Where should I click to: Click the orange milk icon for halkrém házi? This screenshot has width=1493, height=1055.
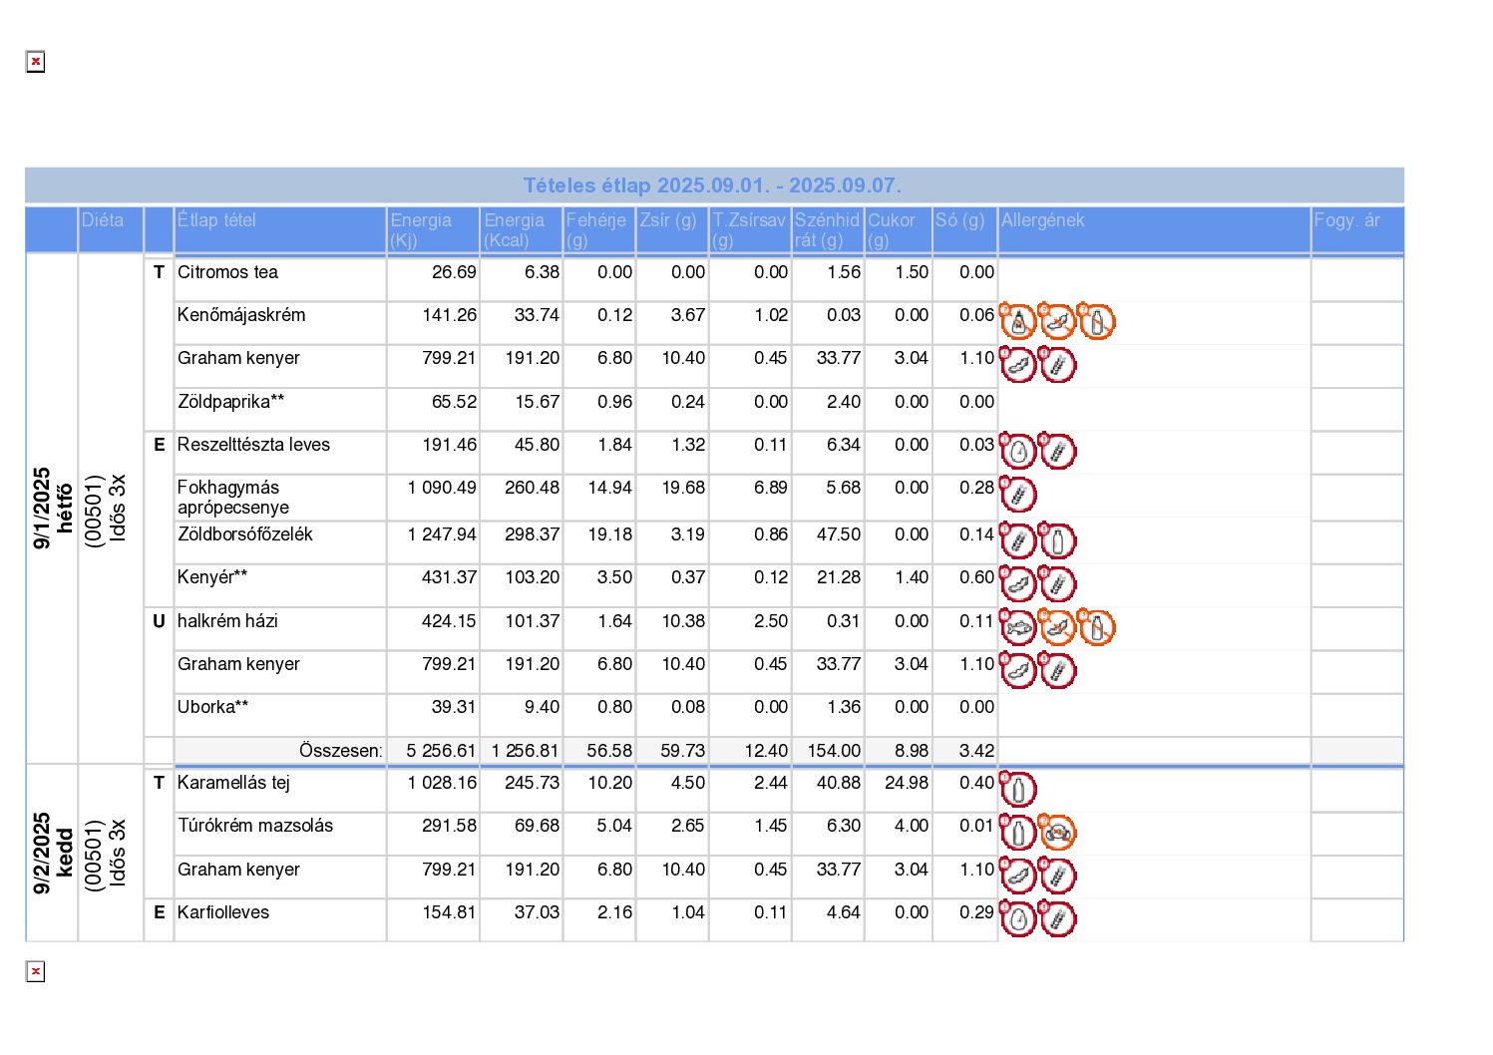pyautogui.click(x=1096, y=628)
